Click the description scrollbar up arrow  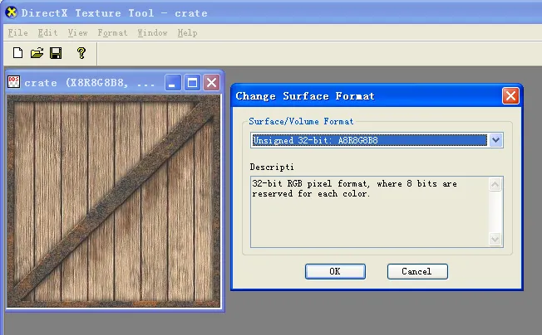point(495,184)
